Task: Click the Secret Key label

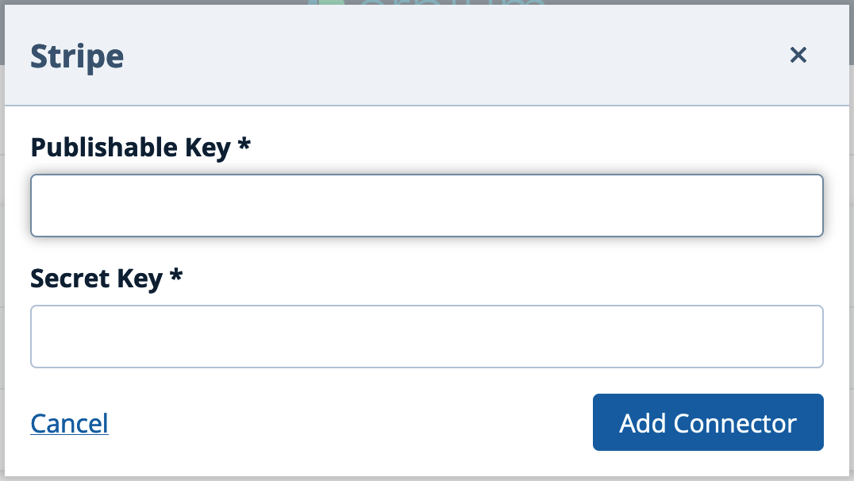Action: pyautogui.click(x=96, y=278)
